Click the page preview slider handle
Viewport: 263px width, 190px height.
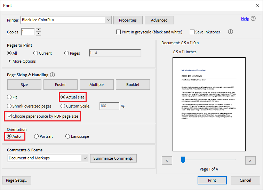tap(183, 159)
